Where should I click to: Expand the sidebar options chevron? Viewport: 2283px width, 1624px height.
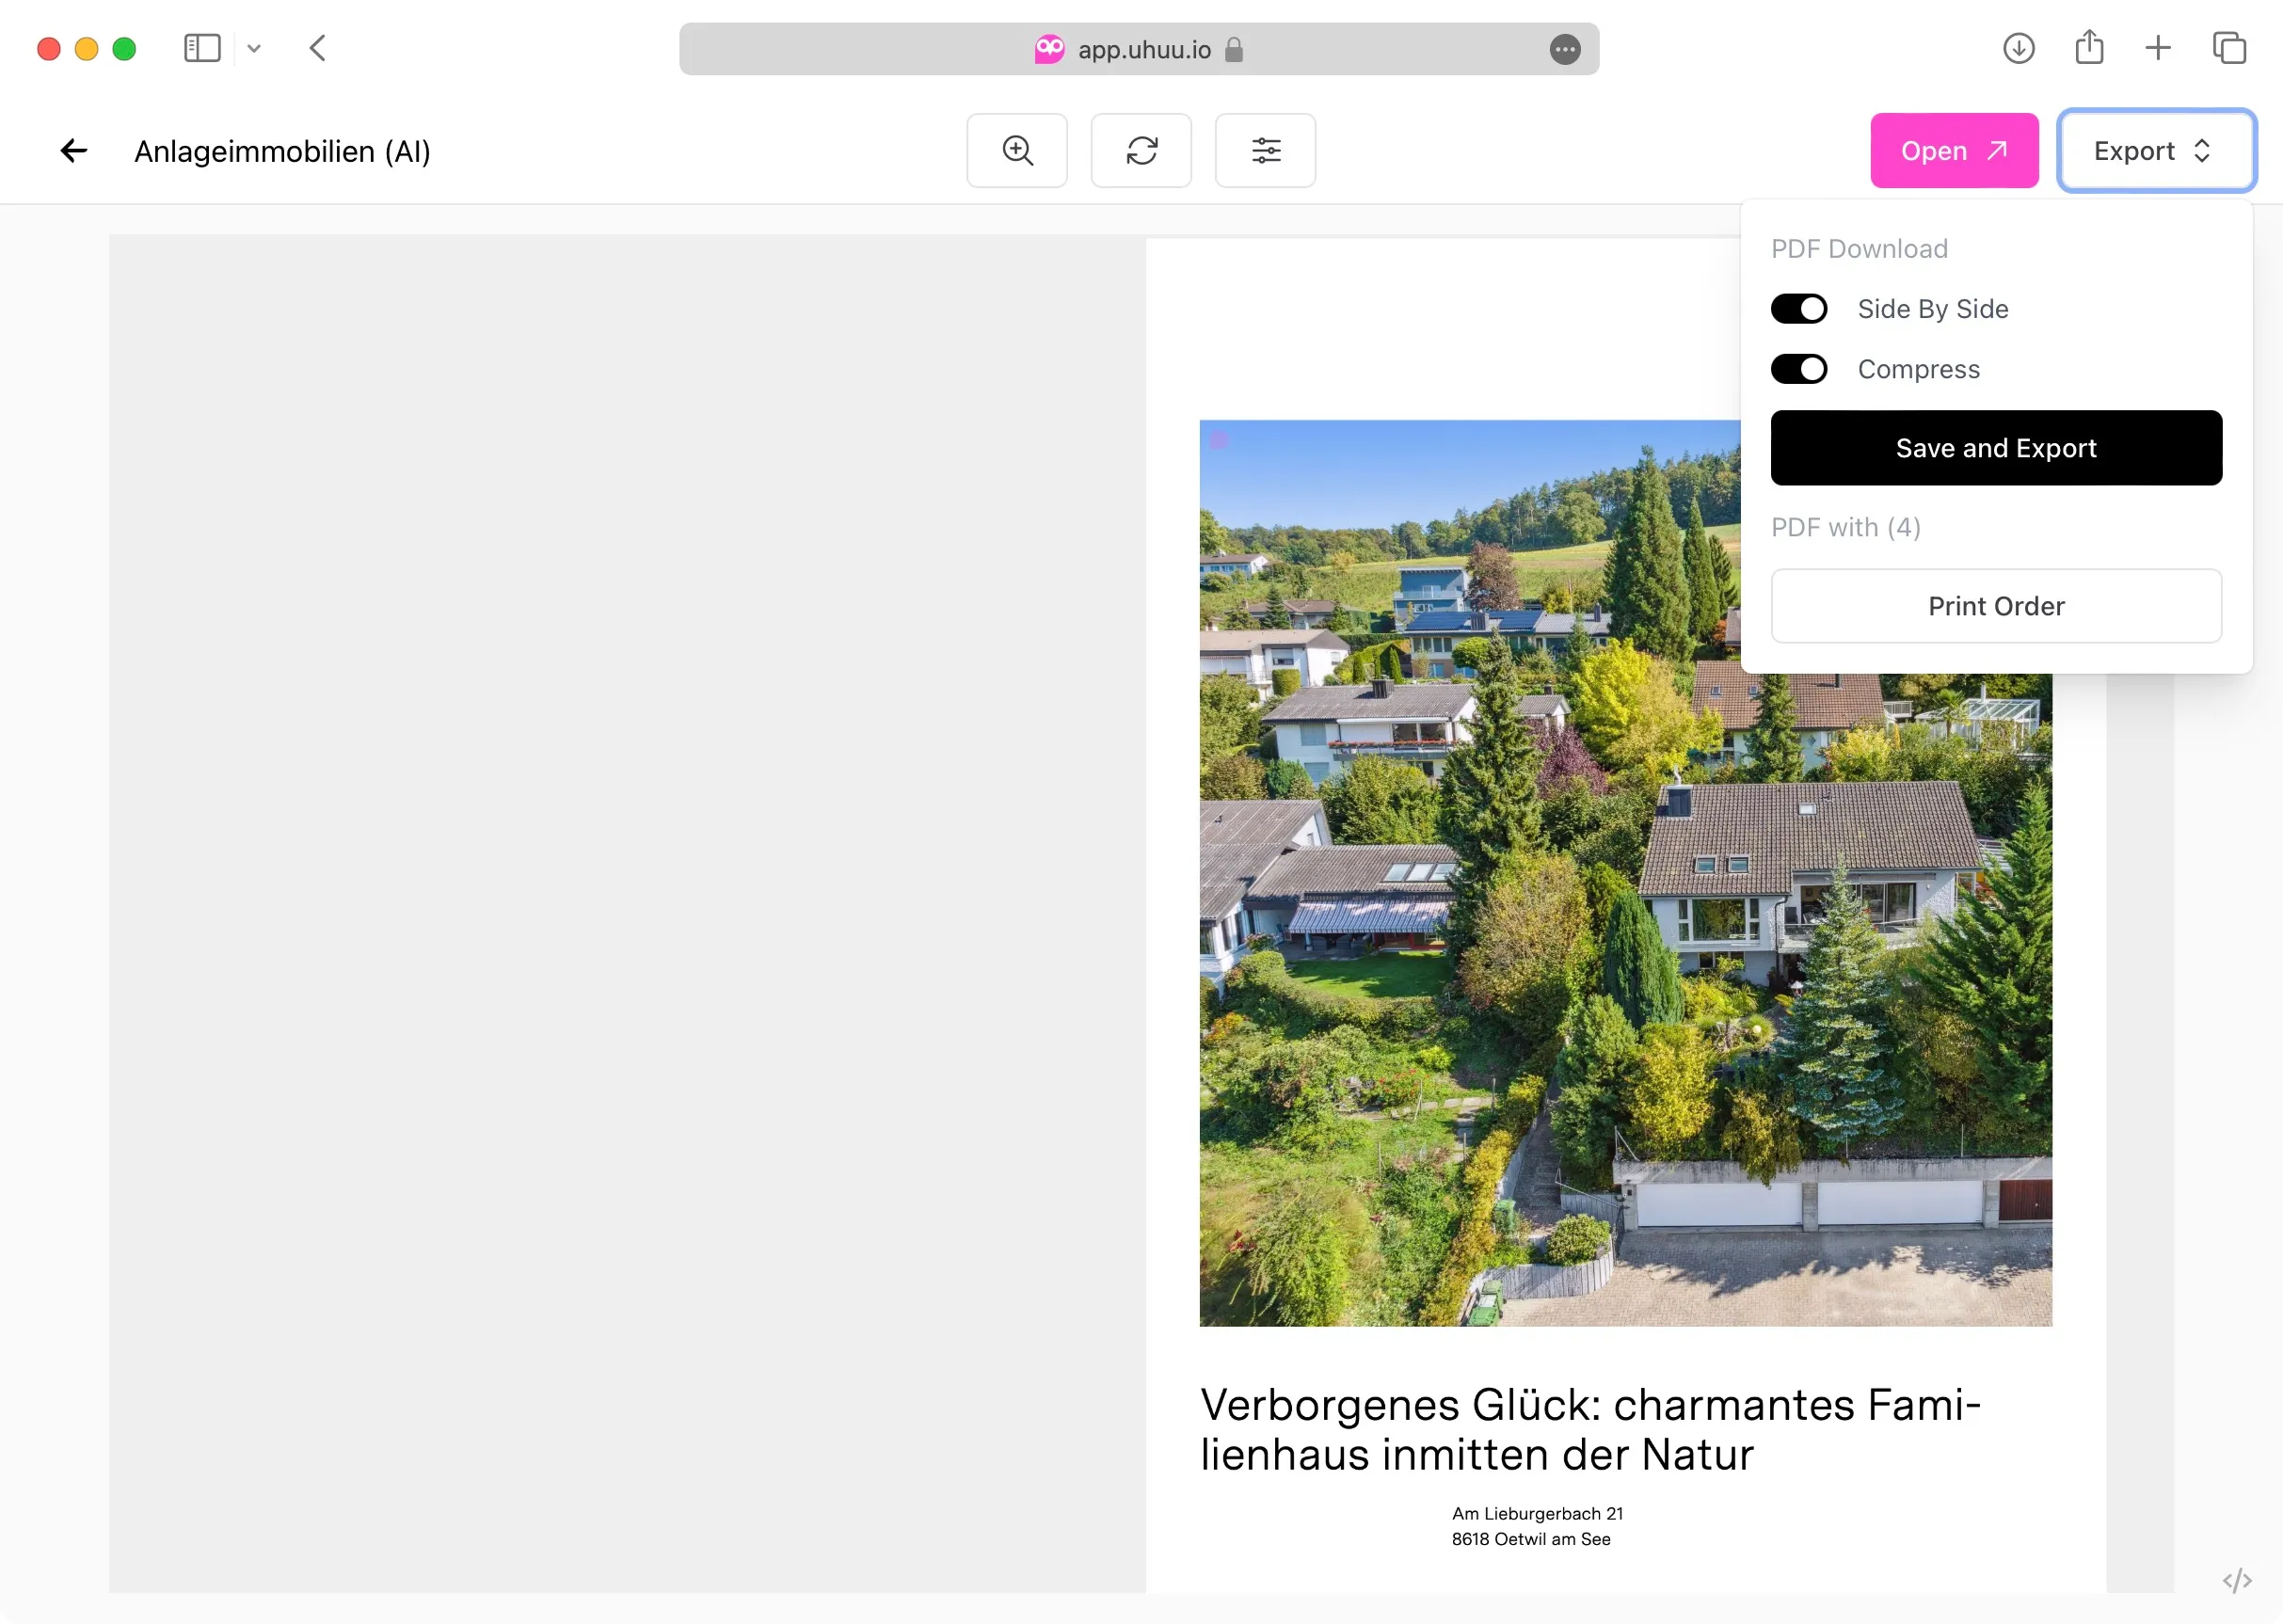(254, 48)
